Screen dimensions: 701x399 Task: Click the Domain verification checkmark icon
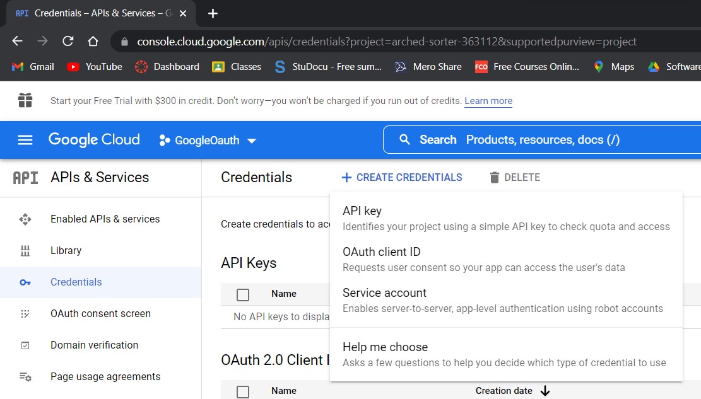pyautogui.click(x=25, y=345)
